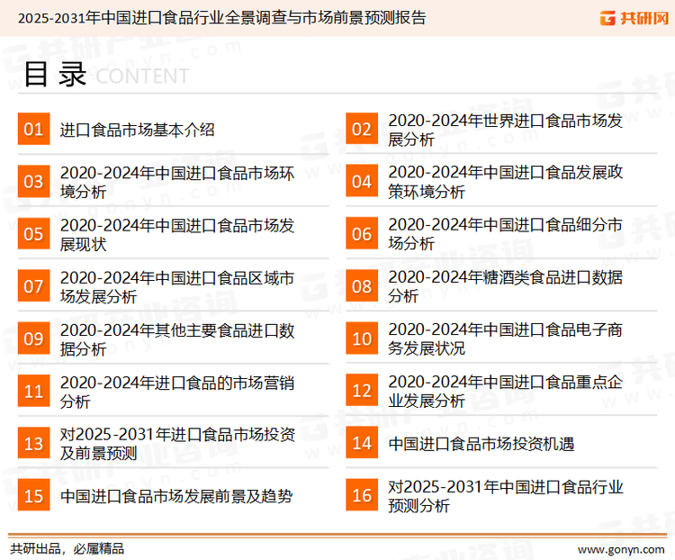Image resolution: width=675 pixels, height=560 pixels.
Task: Open chapter 进口食品市场基本介绍
Action: pyautogui.click(x=138, y=130)
